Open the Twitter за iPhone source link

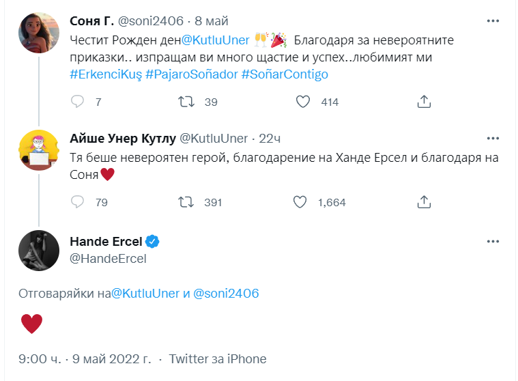[217, 358]
